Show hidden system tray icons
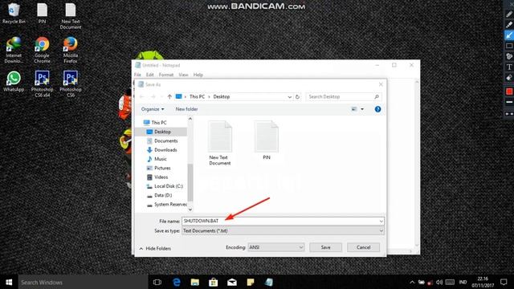Image resolution: width=514 pixels, height=289 pixels. [412, 282]
